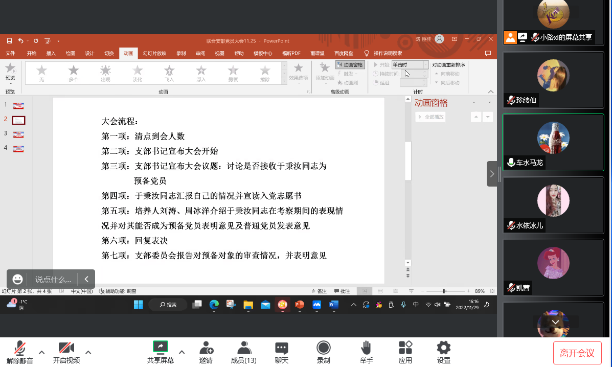Image resolution: width=612 pixels, height=367 pixels.
Task: Switch to the Slide Show ribbon tab
Action: pyautogui.click(x=154, y=53)
